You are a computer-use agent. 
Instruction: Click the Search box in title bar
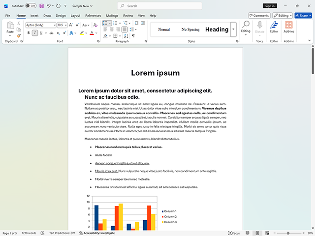pos(159,6)
